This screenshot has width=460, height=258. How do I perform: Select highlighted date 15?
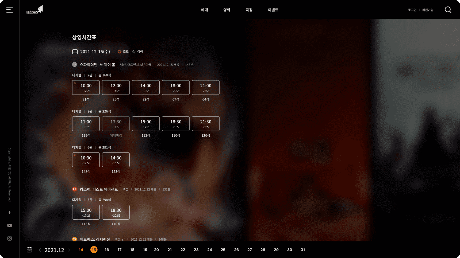click(94, 250)
